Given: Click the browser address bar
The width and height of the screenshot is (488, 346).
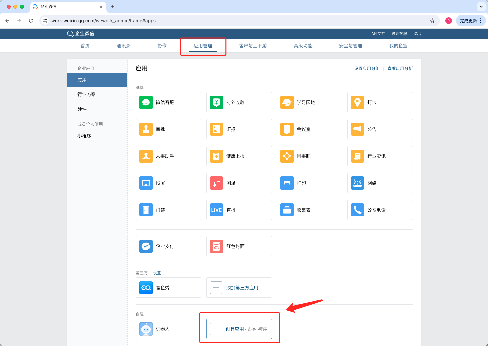Looking at the screenshot, I should click(239, 21).
